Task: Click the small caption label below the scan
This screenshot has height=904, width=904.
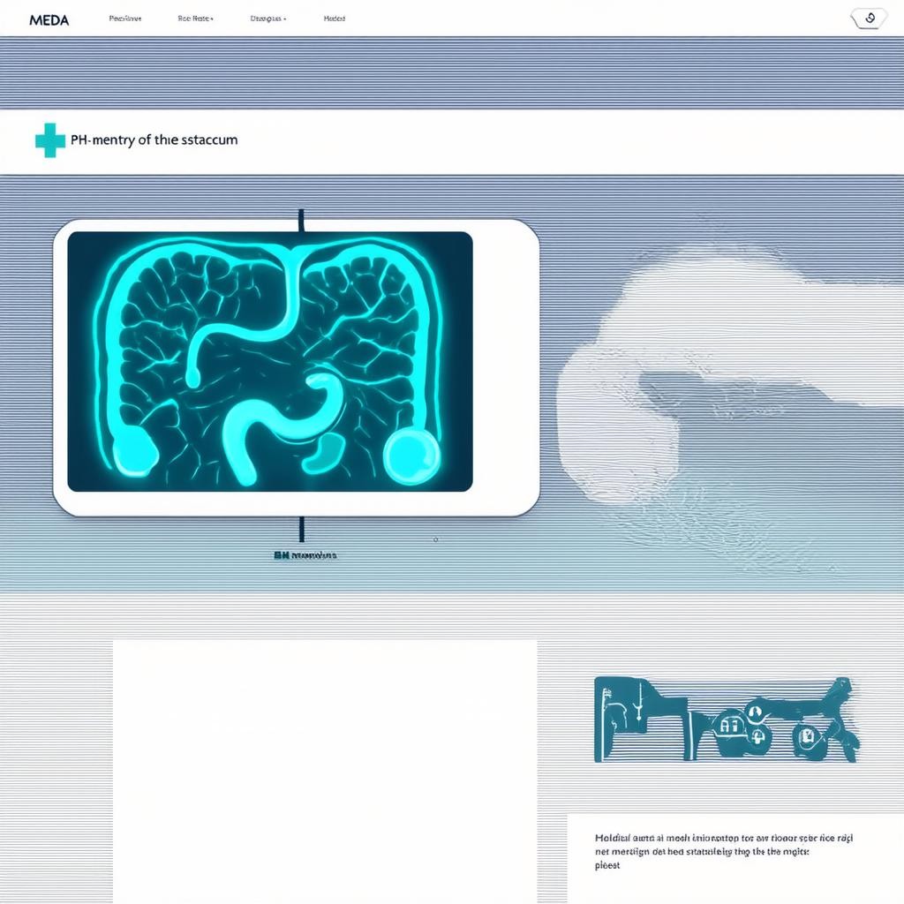Action: coord(305,556)
